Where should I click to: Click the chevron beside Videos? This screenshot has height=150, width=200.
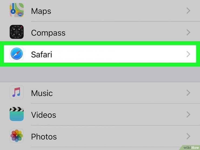point(188,114)
